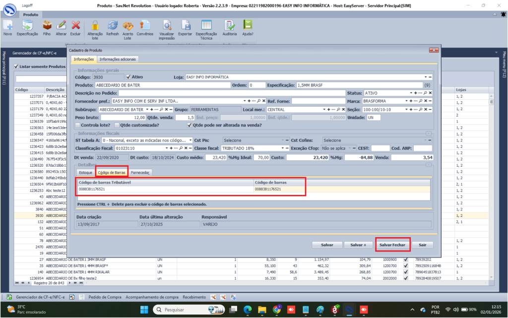Click the Exportar toolbar icon

(x=185, y=26)
